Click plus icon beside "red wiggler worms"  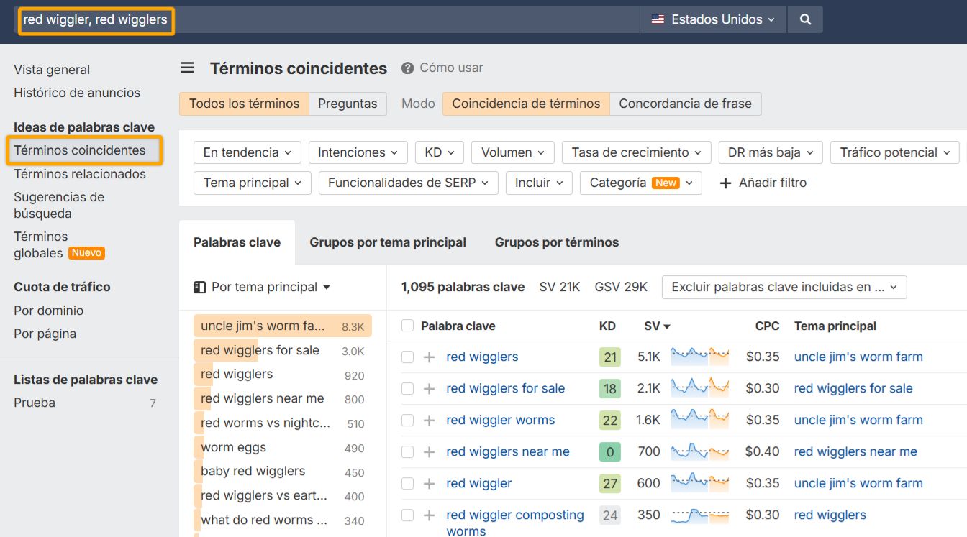[429, 420]
